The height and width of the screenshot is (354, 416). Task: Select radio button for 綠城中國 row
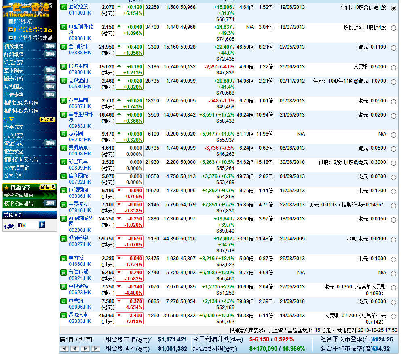tap(394, 68)
